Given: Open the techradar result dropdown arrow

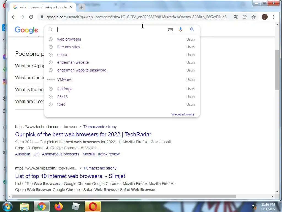Looking at the screenshot, I should [x=81, y=127].
